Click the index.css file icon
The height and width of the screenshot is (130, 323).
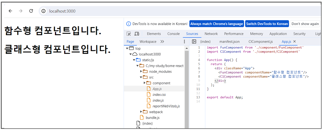tap(149, 94)
